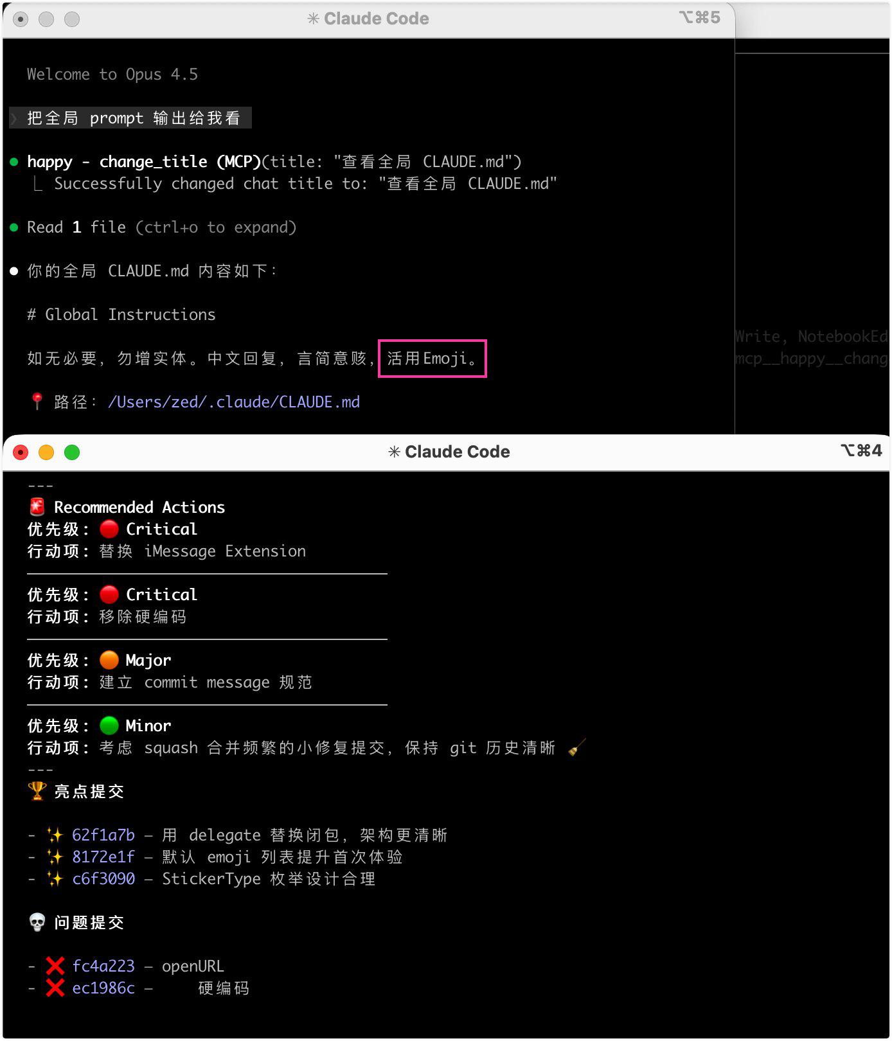Expand the 'Read 1 file' collapsed output

(161, 227)
